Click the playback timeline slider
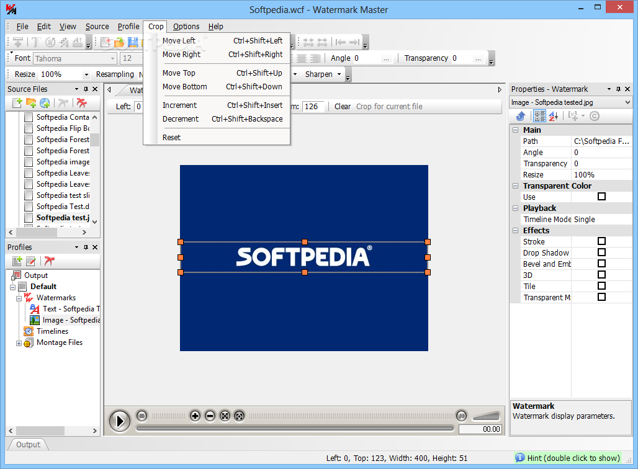Screen dimensions: 638x469 [295, 428]
